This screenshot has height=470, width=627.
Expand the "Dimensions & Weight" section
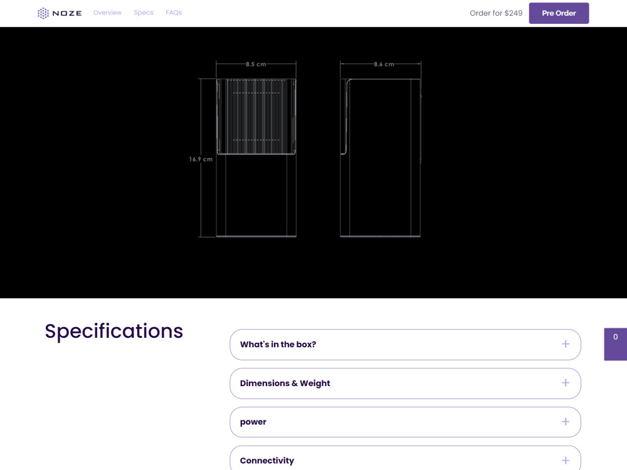click(x=405, y=384)
